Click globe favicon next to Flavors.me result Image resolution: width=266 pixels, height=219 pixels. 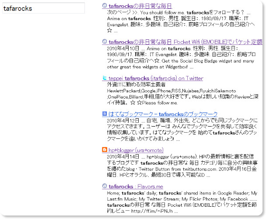click(x=105, y=186)
